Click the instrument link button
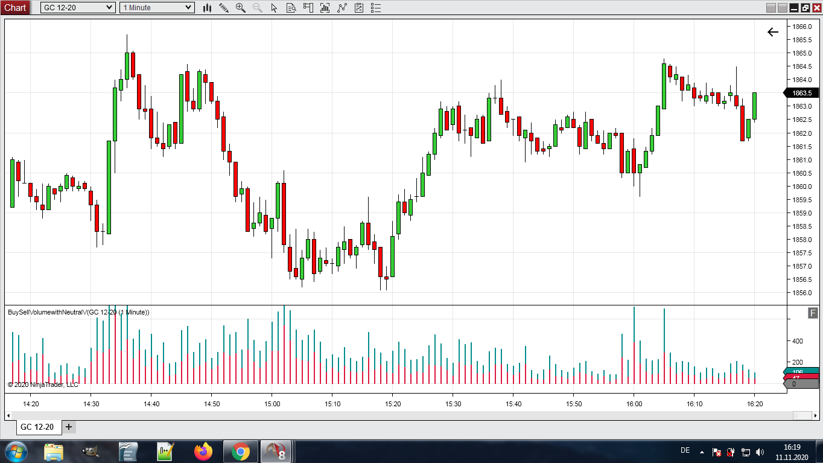Screen dimensions: 823x463 coord(771,8)
